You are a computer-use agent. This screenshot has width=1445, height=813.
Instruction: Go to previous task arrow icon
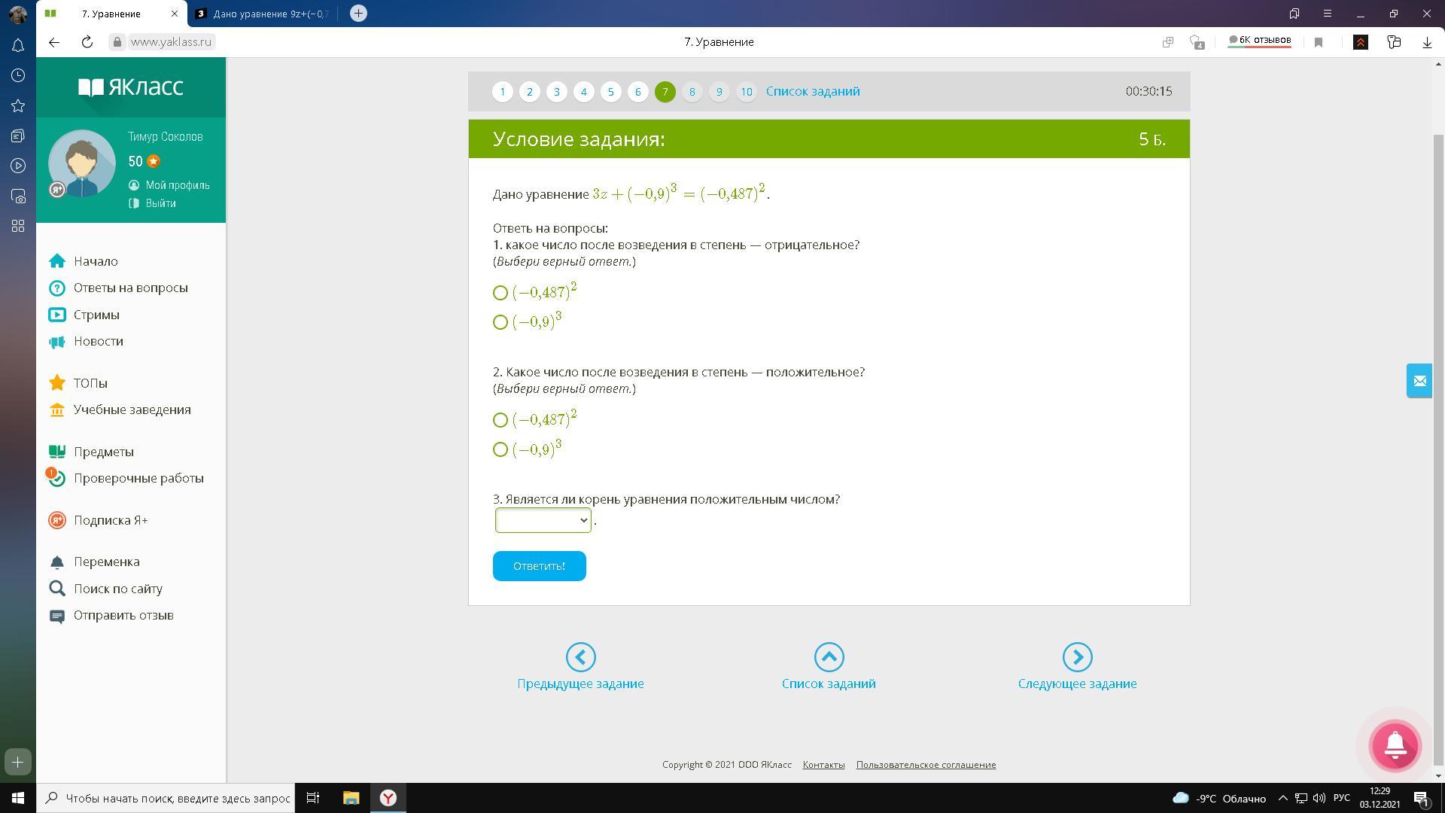pos(580,657)
